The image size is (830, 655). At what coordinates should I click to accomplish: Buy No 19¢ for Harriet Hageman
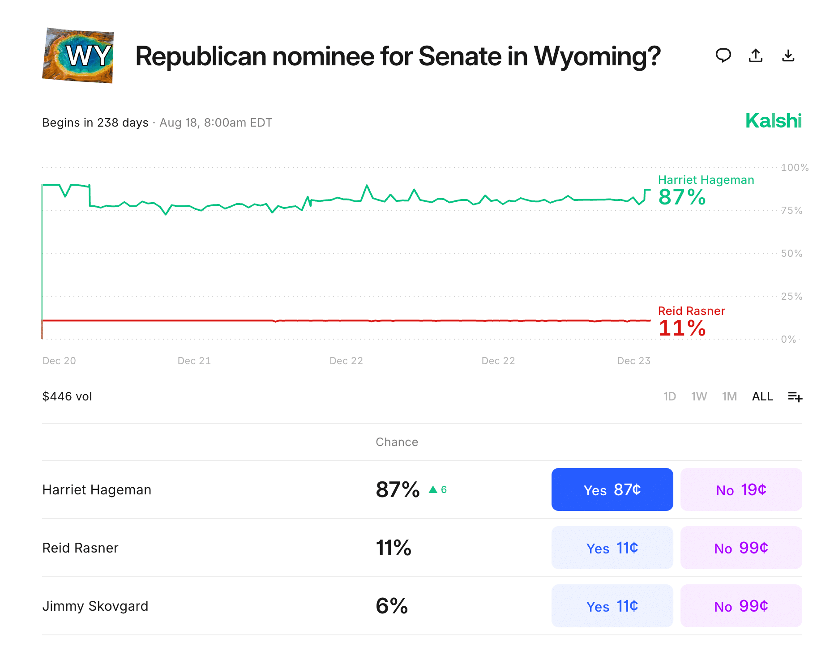pos(741,489)
